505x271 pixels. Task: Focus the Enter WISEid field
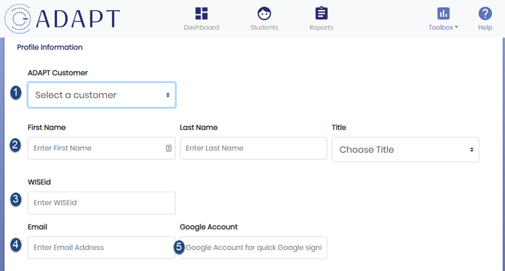coord(102,203)
